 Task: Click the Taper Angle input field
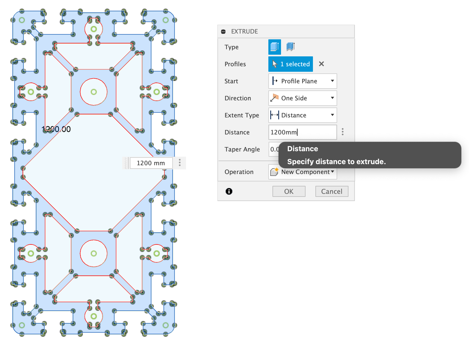pyautogui.click(x=274, y=149)
